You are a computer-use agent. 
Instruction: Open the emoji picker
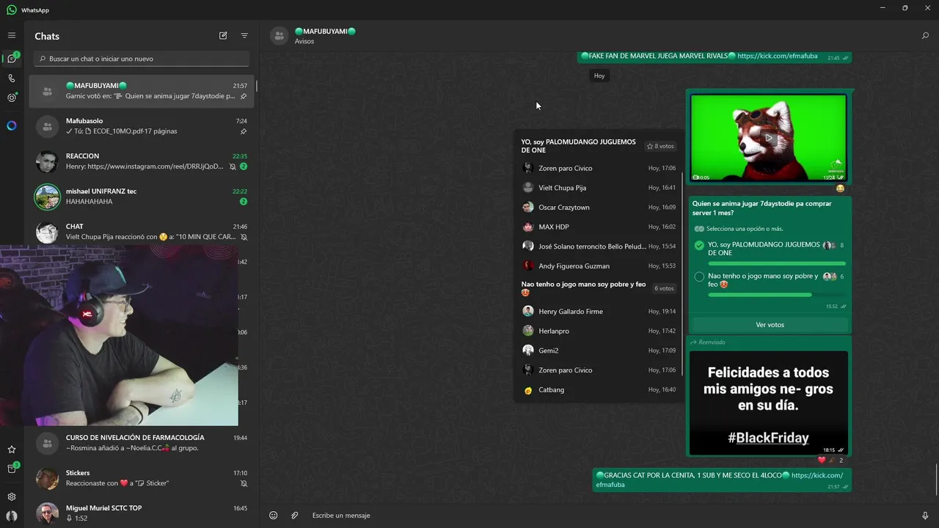(273, 516)
